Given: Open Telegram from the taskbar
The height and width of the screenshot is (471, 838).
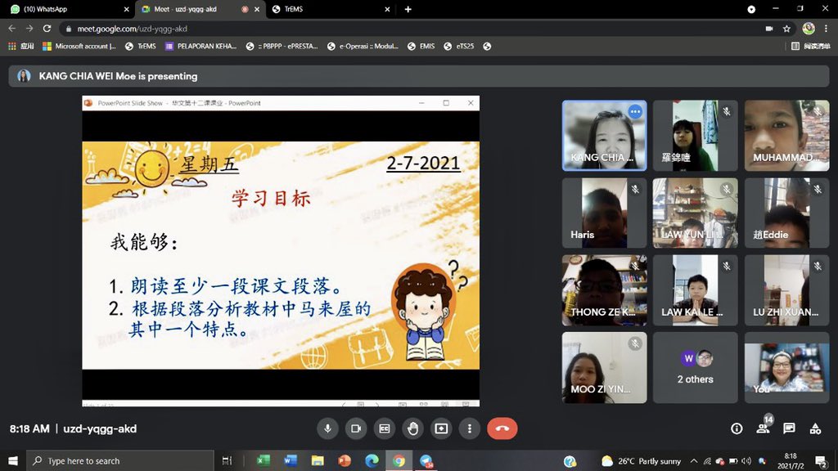Looking at the screenshot, I should [426, 460].
